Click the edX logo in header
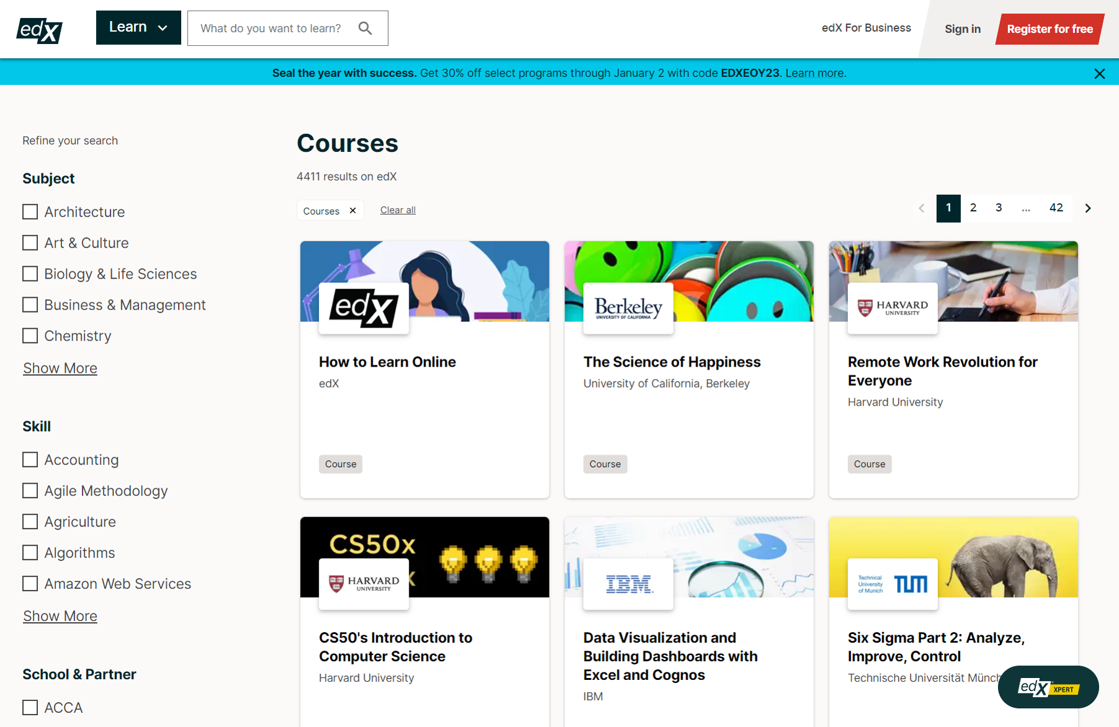 [x=39, y=29]
